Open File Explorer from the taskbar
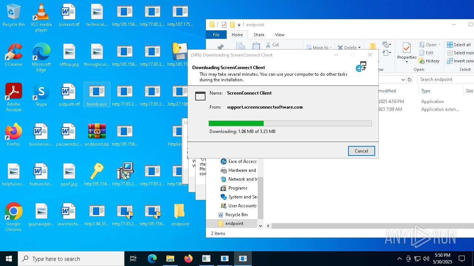Image resolution: width=474 pixels, height=266 pixels. coord(170,259)
